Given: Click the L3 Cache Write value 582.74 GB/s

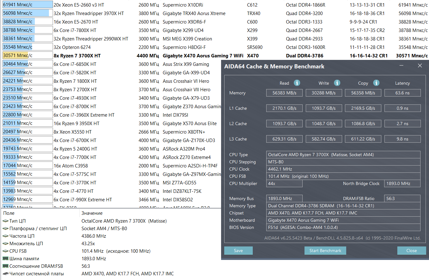Looking at the screenshot, I should point(324,139).
